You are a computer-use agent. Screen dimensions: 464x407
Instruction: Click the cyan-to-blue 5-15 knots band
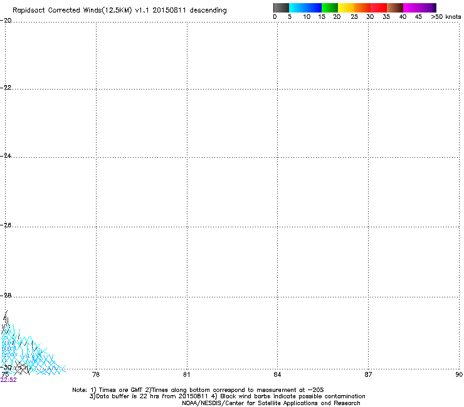click(x=305, y=8)
